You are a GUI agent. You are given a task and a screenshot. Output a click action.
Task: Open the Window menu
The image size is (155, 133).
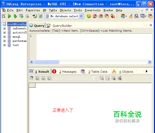pos(108,10)
